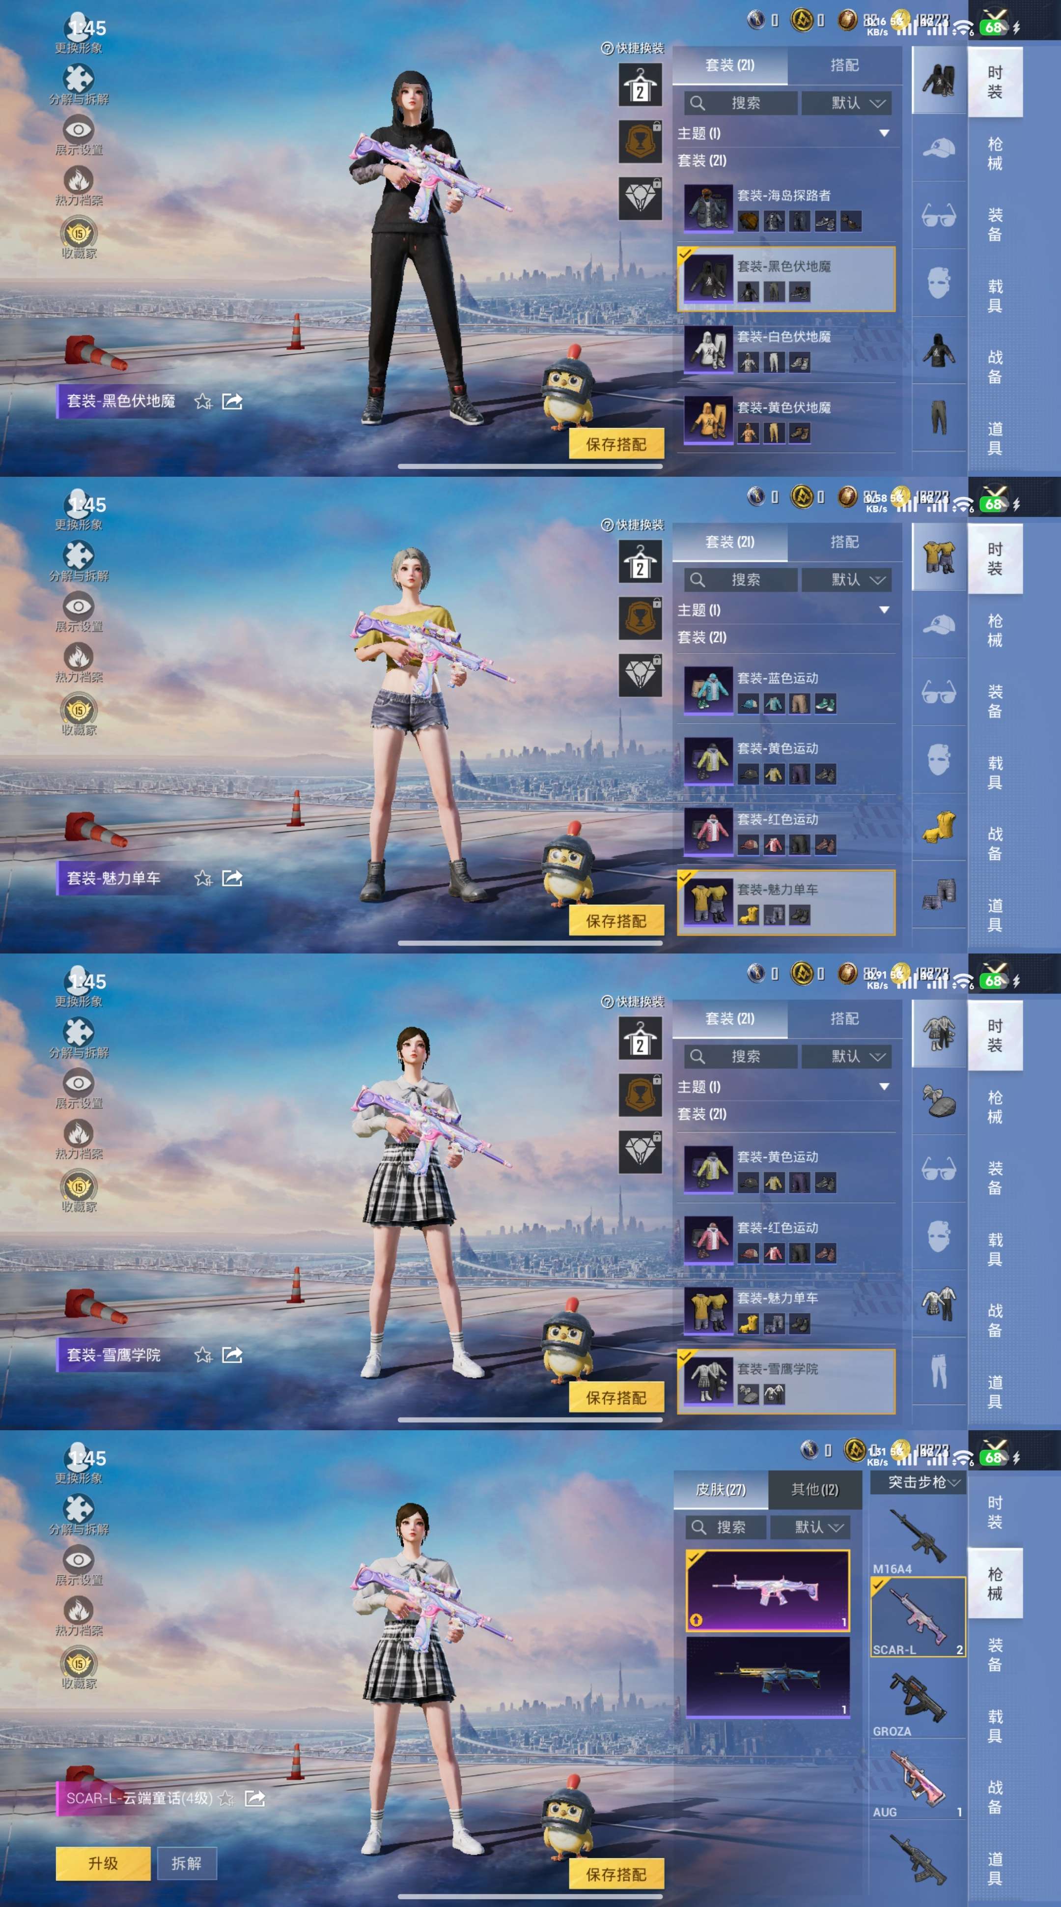This screenshot has height=1907, width=1061.
Task: Choose the dark trousers slot in category column
Action: (938, 417)
